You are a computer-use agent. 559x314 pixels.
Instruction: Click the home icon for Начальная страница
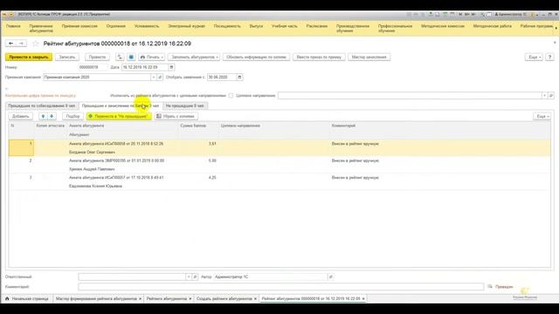(7, 298)
